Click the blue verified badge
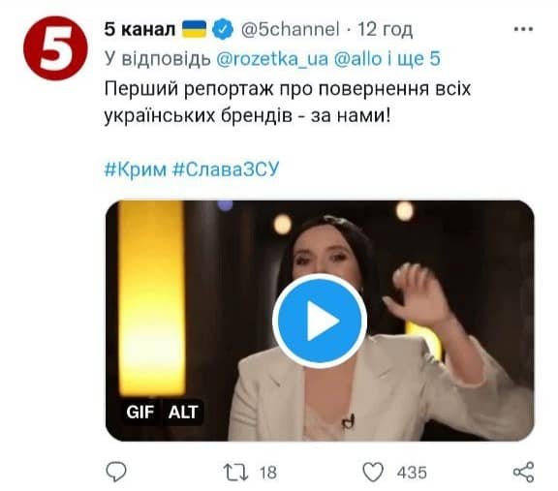 (223, 29)
